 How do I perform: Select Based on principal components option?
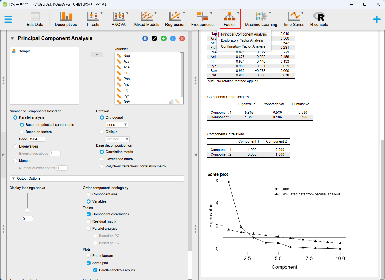pyautogui.click(x=22, y=125)
